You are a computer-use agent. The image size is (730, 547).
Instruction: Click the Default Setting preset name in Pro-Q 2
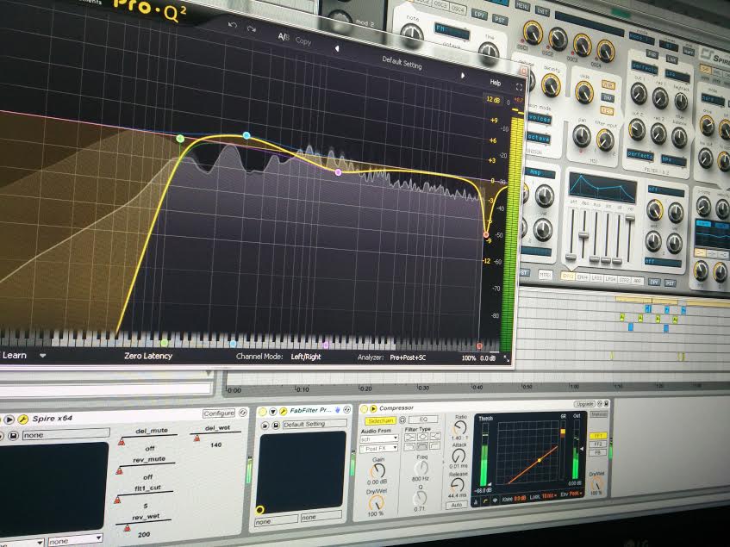[x=402, y=62]
